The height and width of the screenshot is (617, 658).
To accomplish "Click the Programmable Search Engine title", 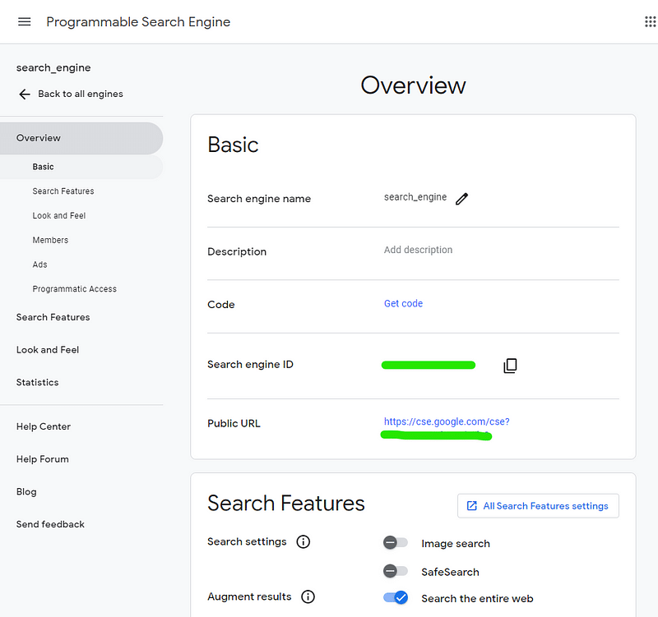I will (138, 22).
